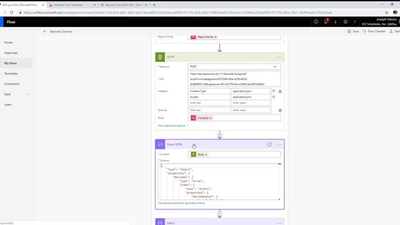
Task: Click the Flow logo in header
Action: (x=11, y=22)
